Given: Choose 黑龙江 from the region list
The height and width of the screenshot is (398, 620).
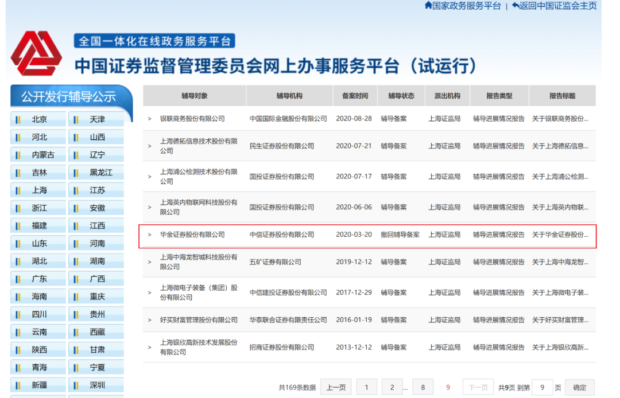Looking at the screenshot, I should [x=100, y=173].
